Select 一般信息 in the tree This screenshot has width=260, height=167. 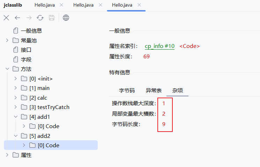pyautogui.click(x=31, y=31)
